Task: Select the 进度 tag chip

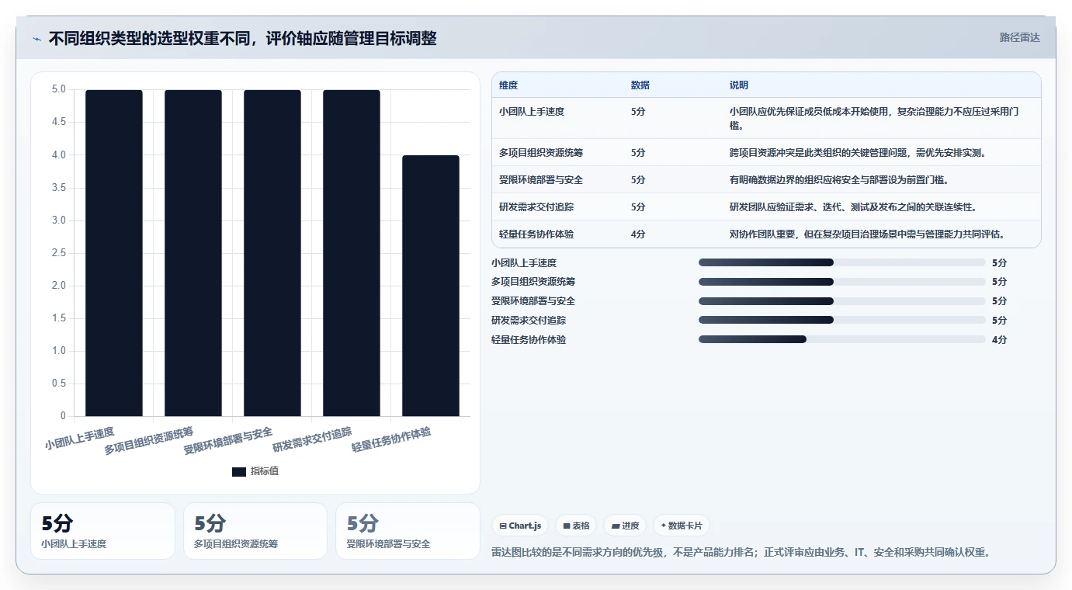Action: [625, 526]
